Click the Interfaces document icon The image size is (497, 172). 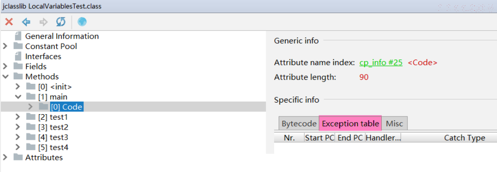18,56
